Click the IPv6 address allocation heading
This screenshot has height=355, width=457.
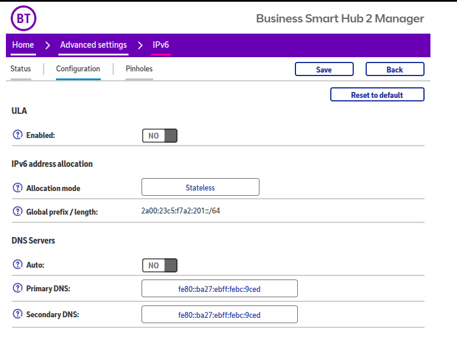click(x=52, y=164)
